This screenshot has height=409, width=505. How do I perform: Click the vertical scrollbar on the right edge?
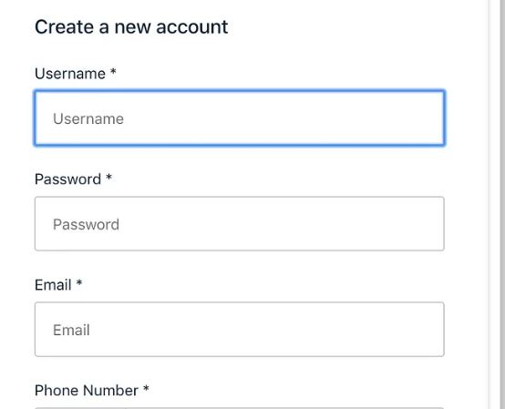496,204
